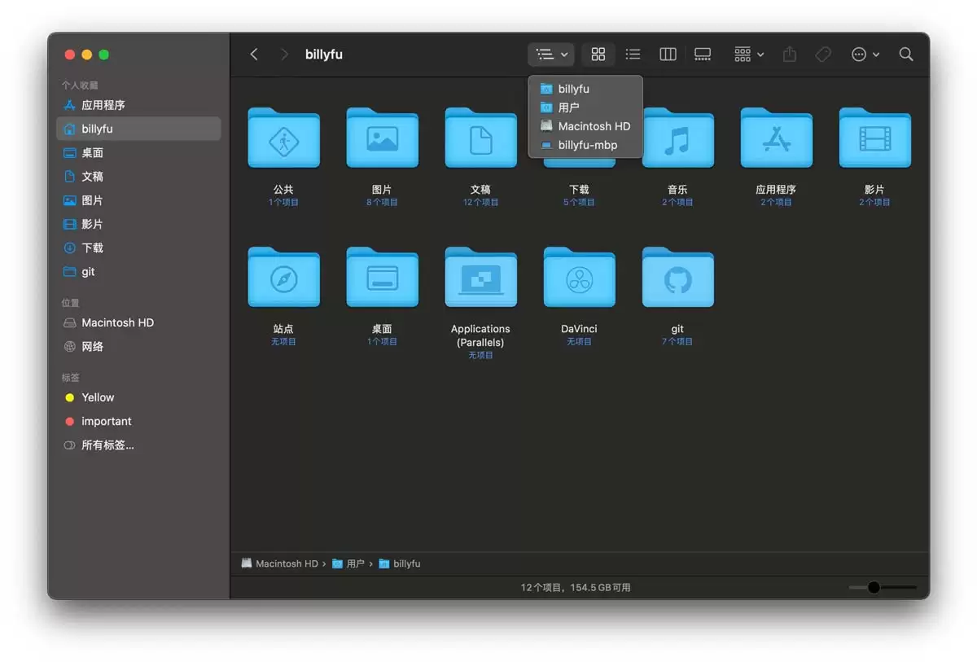The height and width of the screenshot is (662, 977).
Task: Switch to gallery view
Action: pos(703,55)
